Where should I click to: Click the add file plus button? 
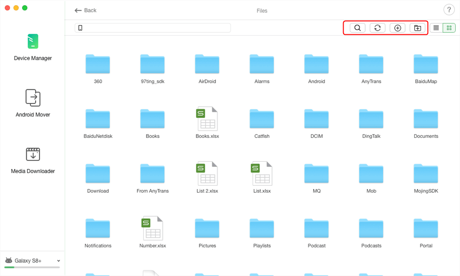click(x=397, y=28)
